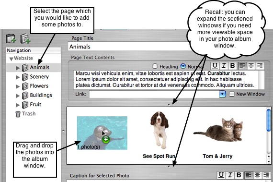Align page text to the left

point(242,66)
